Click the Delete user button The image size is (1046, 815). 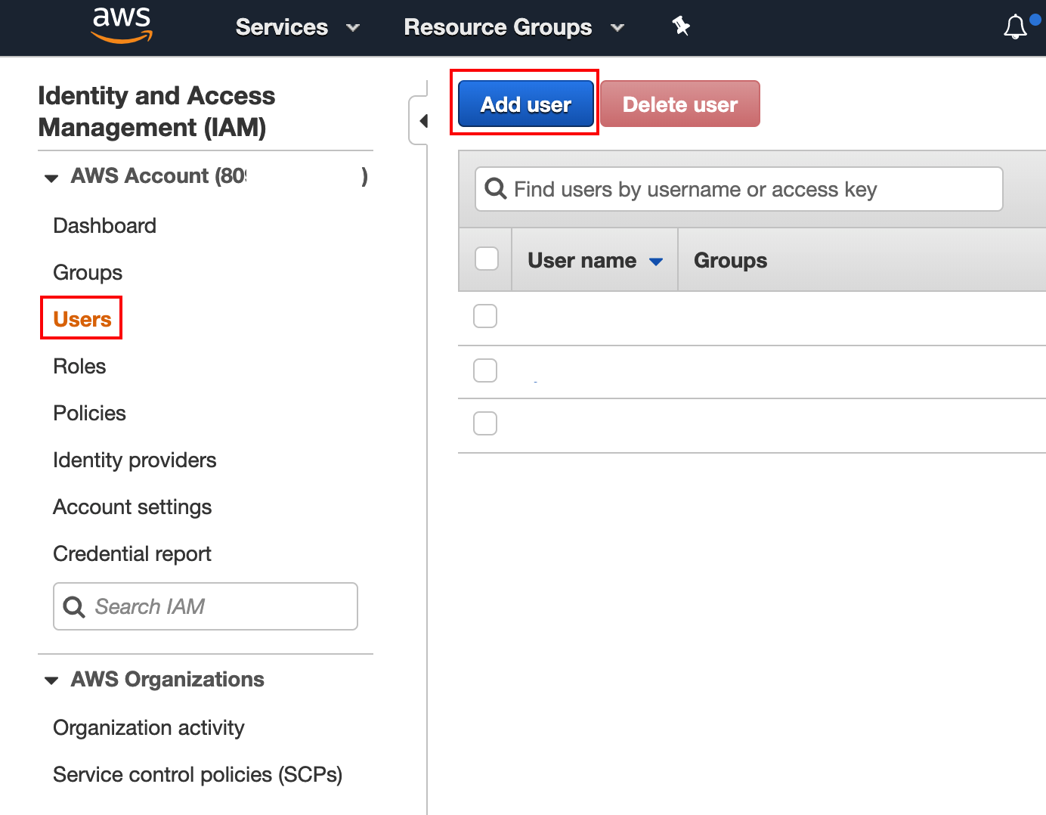coord(679,104)
